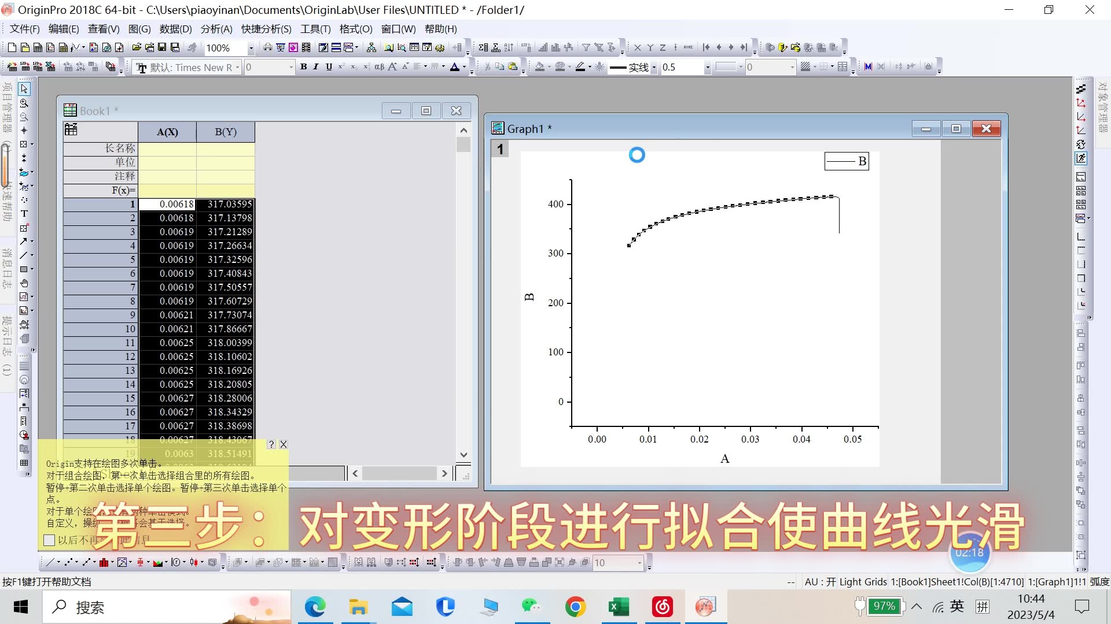Open Chrome from taskbar

click(575, 607)
